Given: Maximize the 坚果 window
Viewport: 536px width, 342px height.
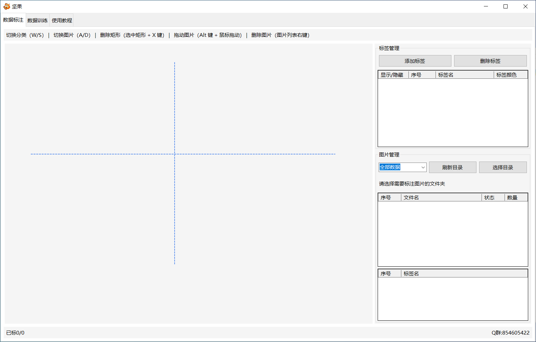Looking at the screenshot, I should [506, 6].
